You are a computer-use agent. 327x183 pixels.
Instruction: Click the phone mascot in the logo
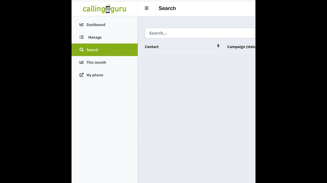[108, 9]
